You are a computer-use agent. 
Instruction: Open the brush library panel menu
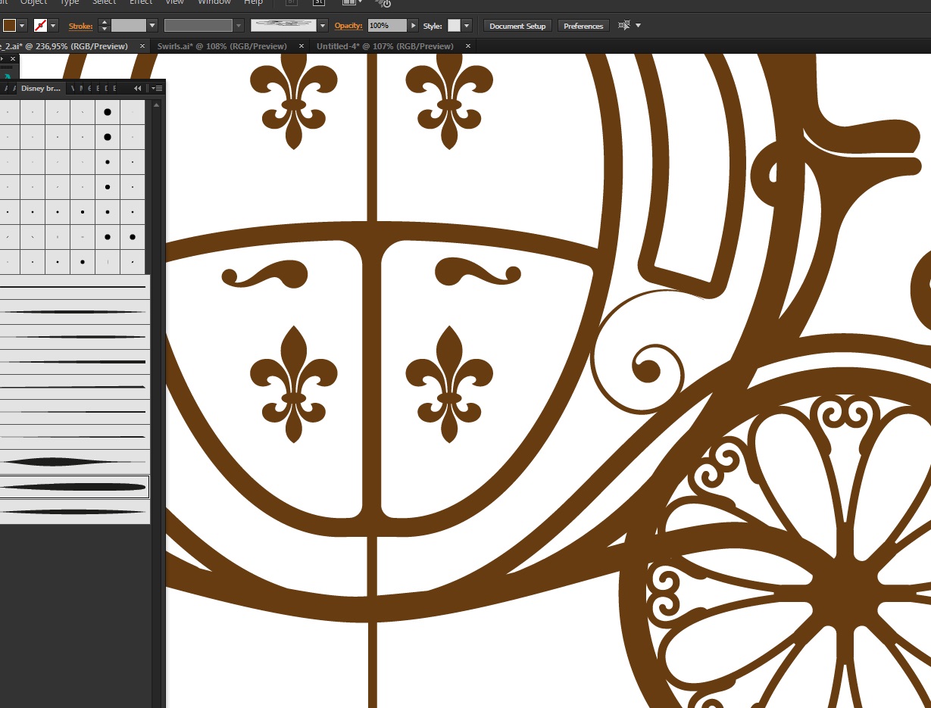[157, 89]
